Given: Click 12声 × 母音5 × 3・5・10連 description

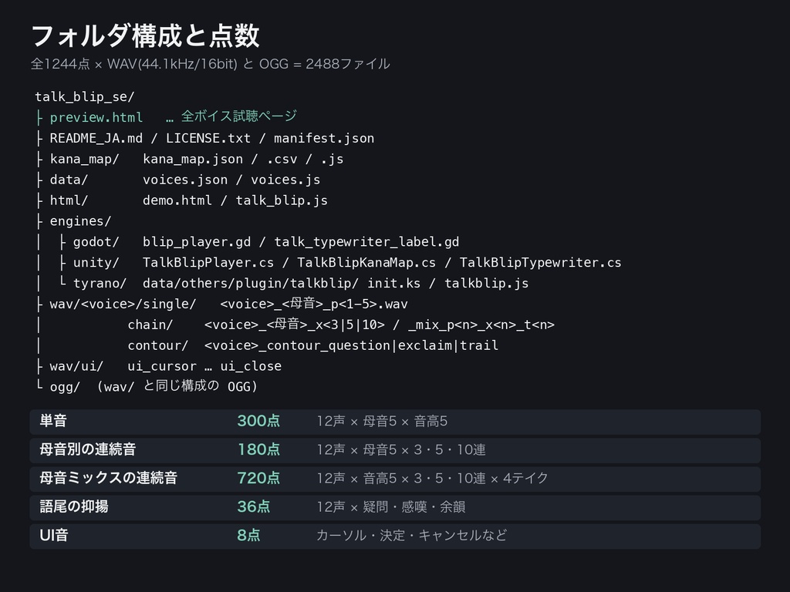Looking at the screenshot, I should pyautogui.click(x=401, y=449).
